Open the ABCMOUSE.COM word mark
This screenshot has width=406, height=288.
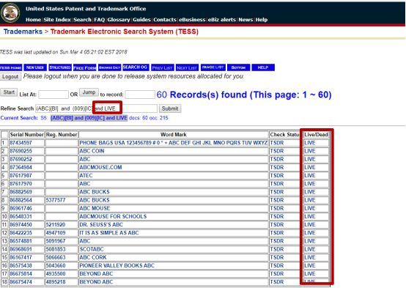[100, 167]
